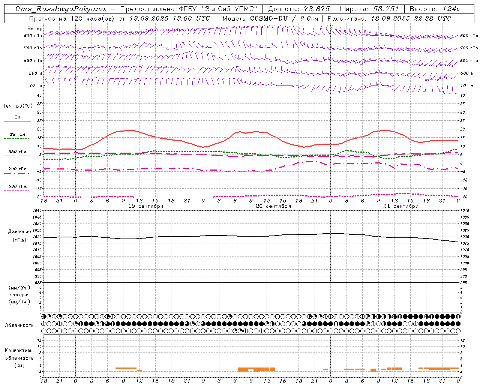Click the Td 2м dew point legend label
Image resolution: width=480 pixels, height=384 pixels.
[x=18, y=134]
